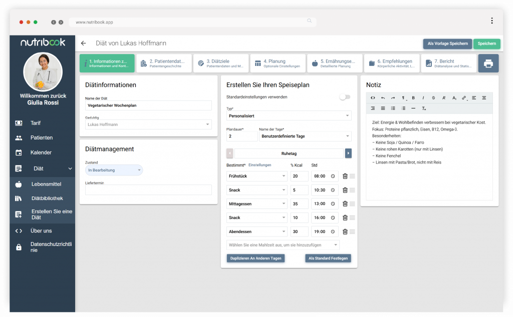Insert a link using the Notiz toolbar

tap(464, 98)
